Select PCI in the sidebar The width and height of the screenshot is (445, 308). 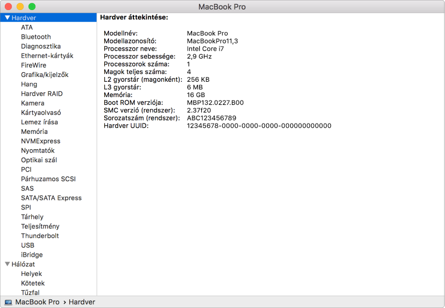(26, 169)
